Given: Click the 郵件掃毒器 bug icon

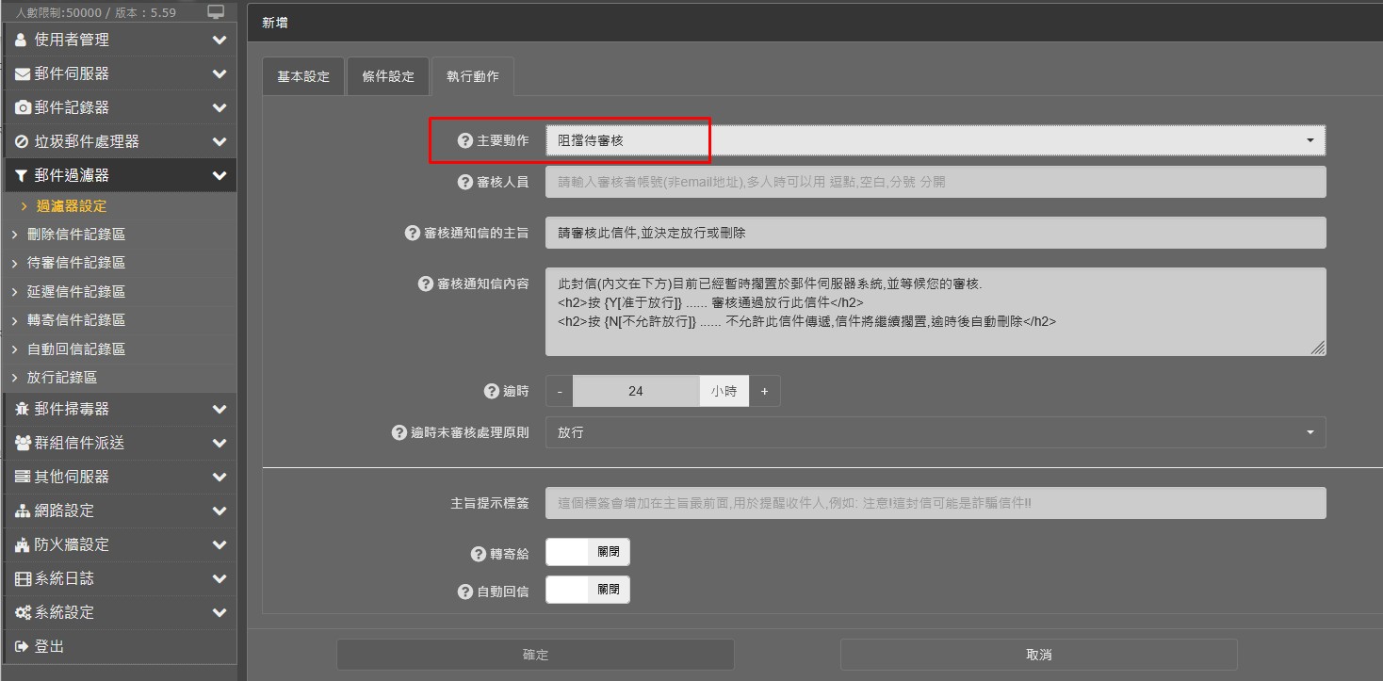Looking at the screenshot, I should [x=23, y=409].
